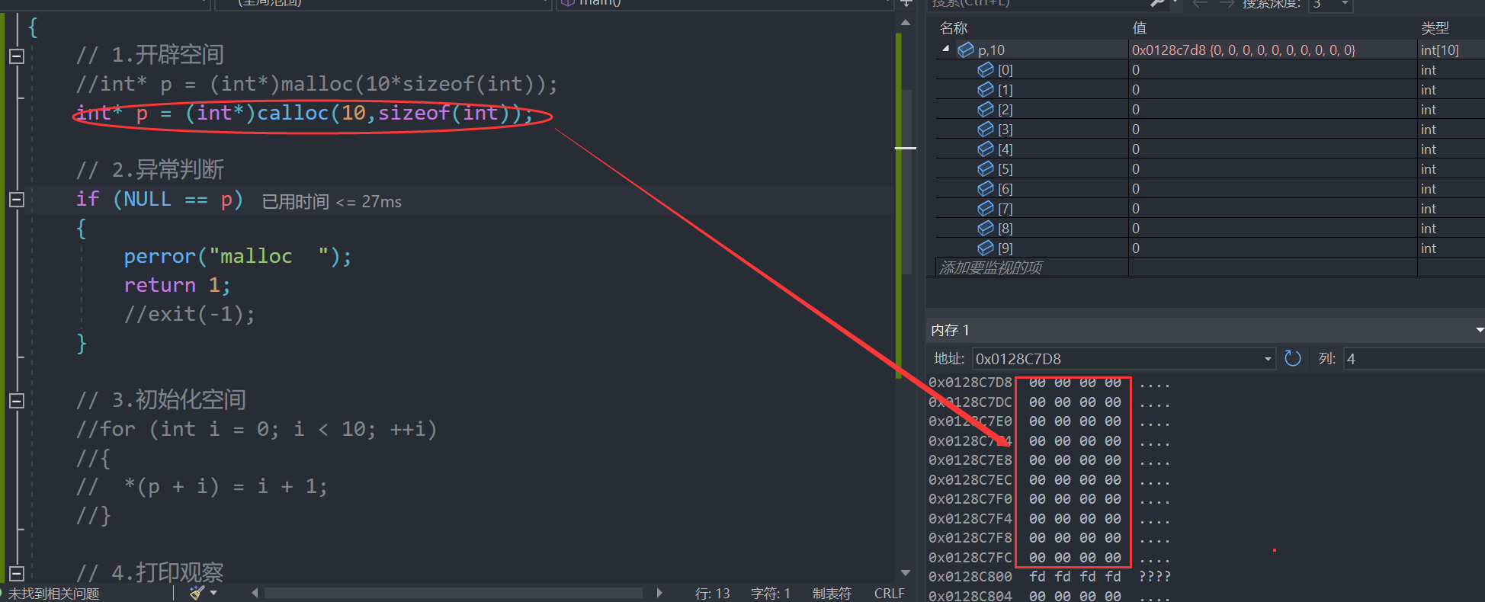This screenshot has width=1485, height=602.
Task: Collapse the '4.打印观察' comment block
Action: point(17,574)
